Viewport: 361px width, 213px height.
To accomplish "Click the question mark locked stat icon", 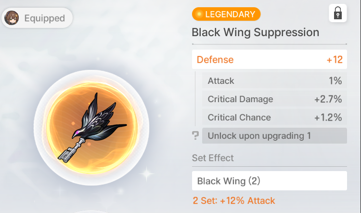I will click(x=195, y=136).
